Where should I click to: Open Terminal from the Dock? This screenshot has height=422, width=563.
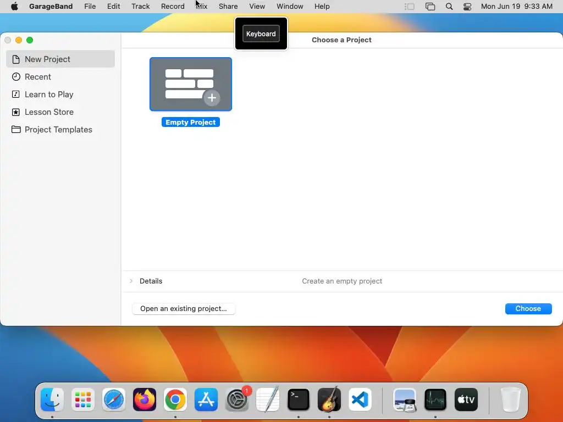299,399
